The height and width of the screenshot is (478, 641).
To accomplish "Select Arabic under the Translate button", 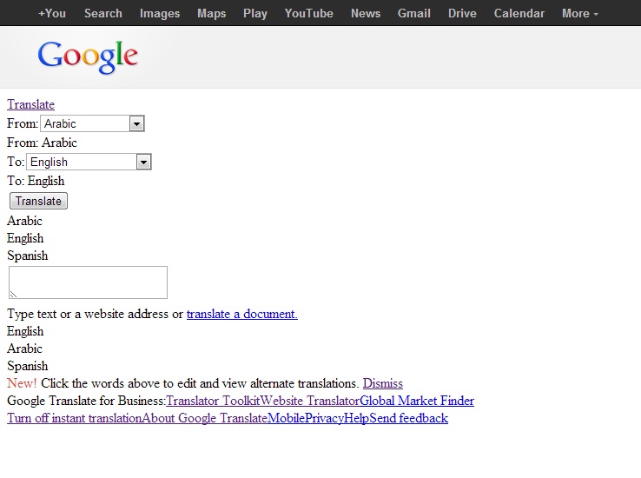I will tap(24, 221).
